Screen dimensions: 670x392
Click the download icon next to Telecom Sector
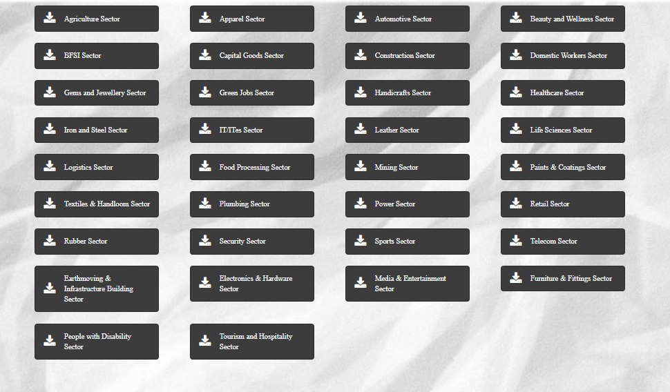516,241
